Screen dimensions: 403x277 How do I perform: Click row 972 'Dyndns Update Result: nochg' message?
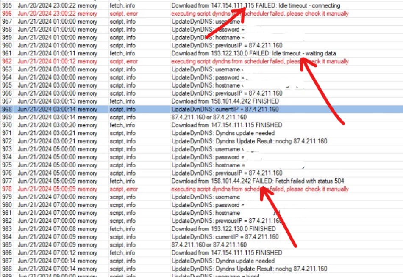[x=249, y=141]
